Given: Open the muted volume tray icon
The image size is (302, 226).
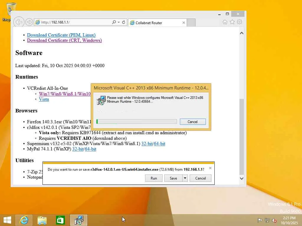Looking at the screenshot, I should (274, 220).
